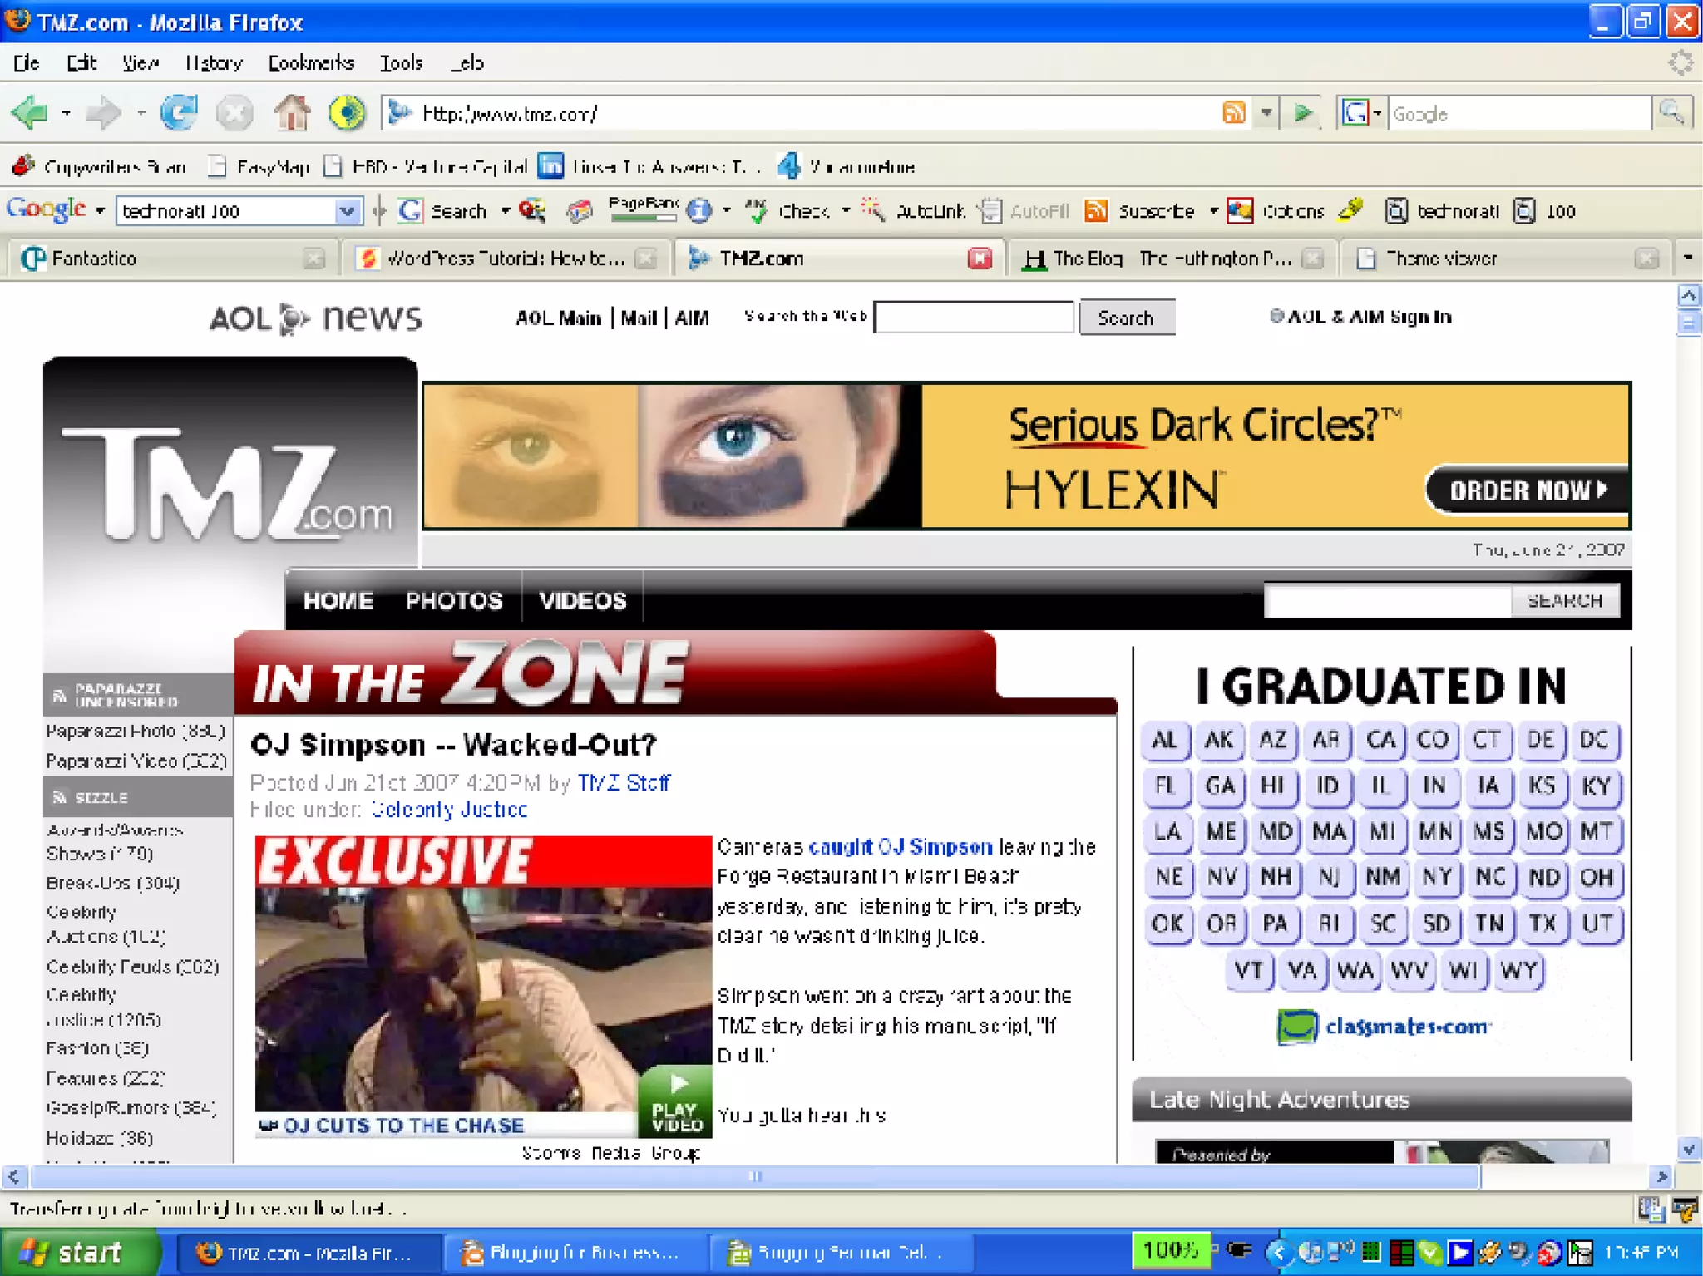
Task: Open the all-tabs list dropdown arrow
Action: (1687, 259)
